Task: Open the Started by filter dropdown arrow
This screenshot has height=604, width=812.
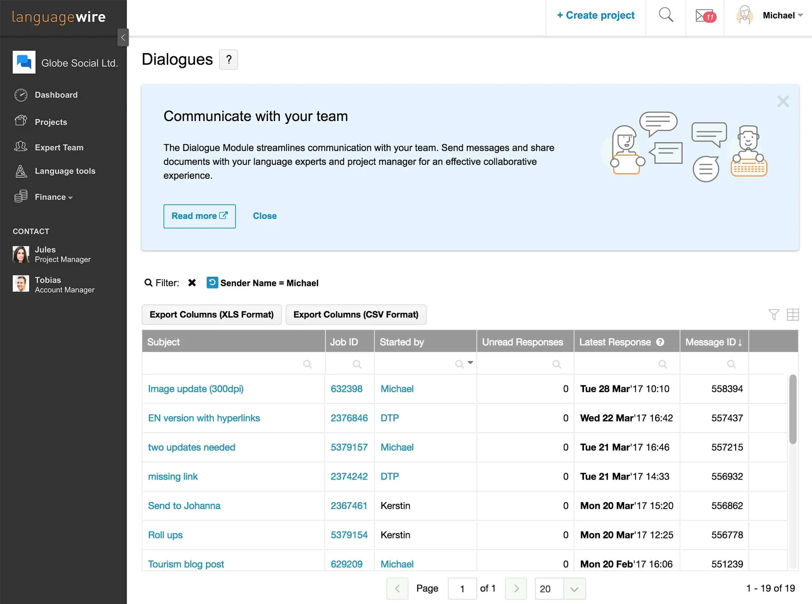Action: pyautogui.click(x=470, y=363)
